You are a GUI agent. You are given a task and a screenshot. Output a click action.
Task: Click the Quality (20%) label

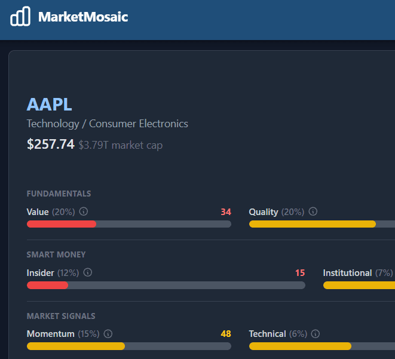pyautogui.click(x=277, y=212)
